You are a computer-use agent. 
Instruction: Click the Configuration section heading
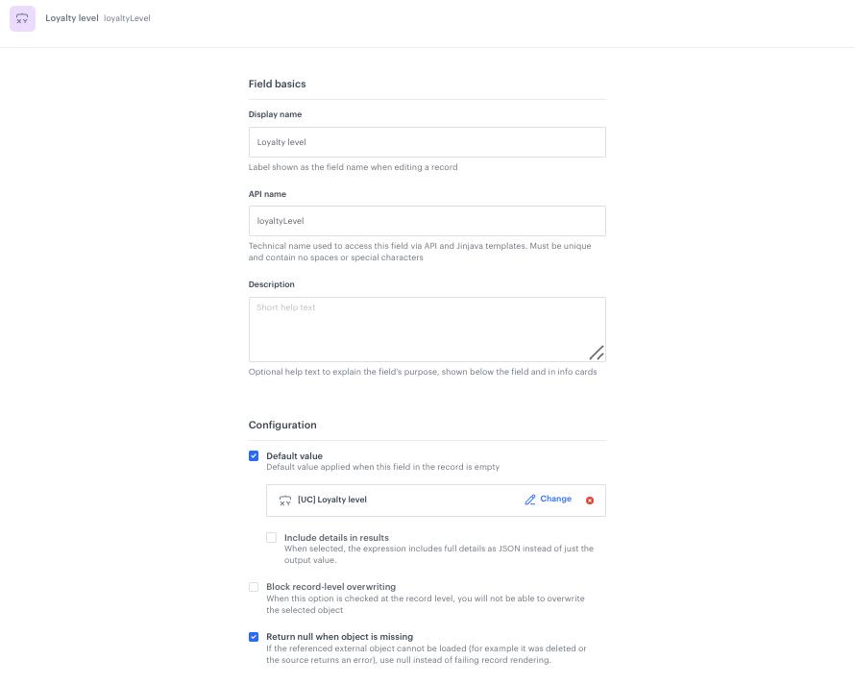[282, 425]
